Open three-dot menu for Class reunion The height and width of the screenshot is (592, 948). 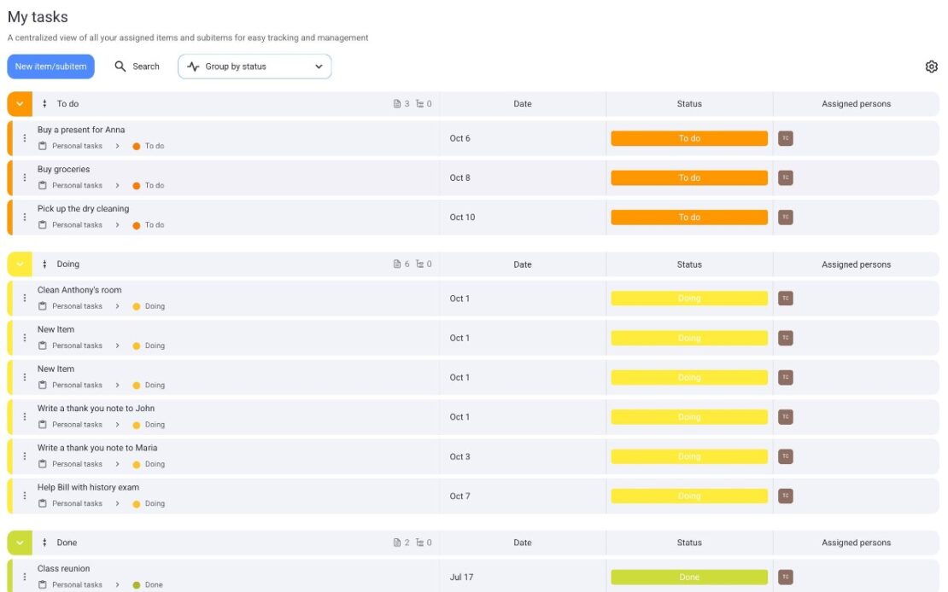[25, 577]
